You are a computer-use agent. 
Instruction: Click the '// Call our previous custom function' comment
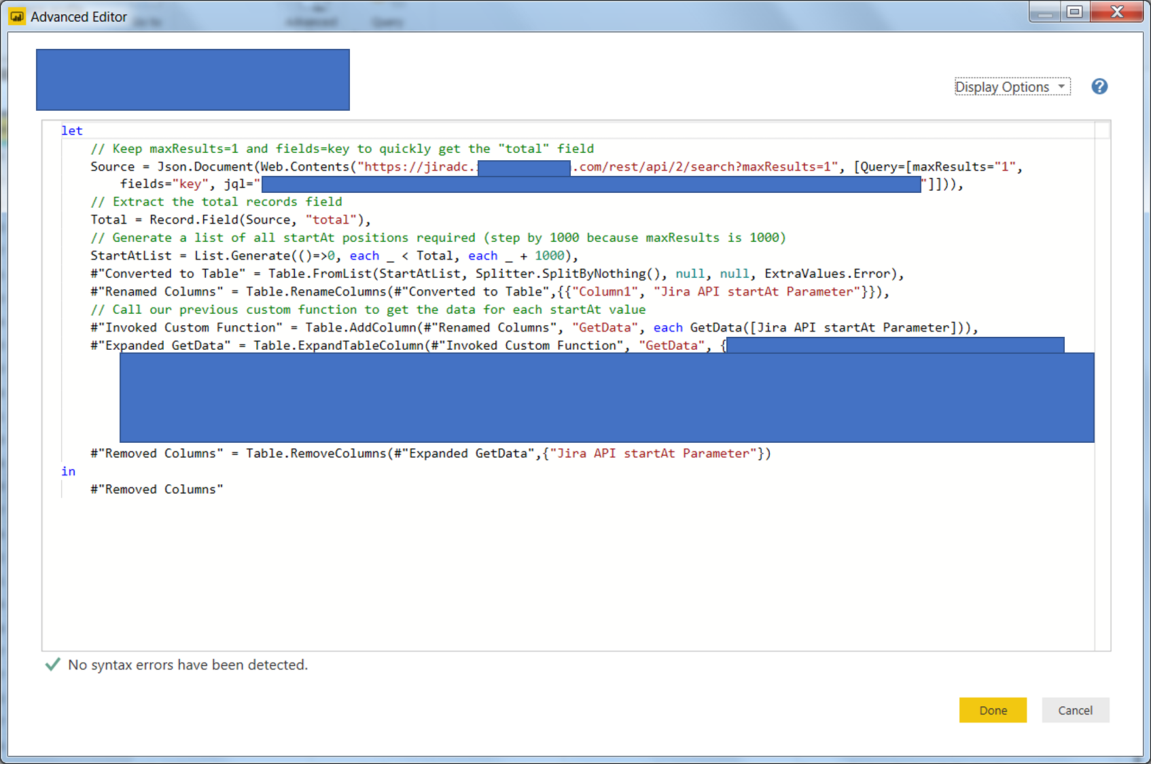pyautogui.click(x=368, y=310)
